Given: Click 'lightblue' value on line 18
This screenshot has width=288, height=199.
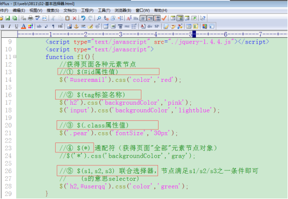Looking at the screenshot, I should (194, 110).
